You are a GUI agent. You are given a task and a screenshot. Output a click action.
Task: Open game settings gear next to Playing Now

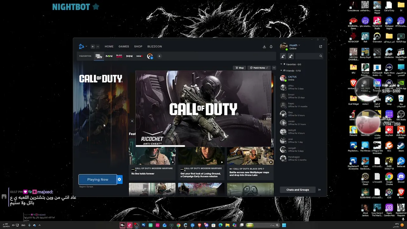click(120, 180)
